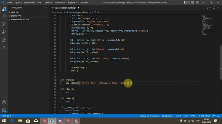Open the Search view in activity bar
The width and height of the screenshot is (222, 124).
[4, 16]
